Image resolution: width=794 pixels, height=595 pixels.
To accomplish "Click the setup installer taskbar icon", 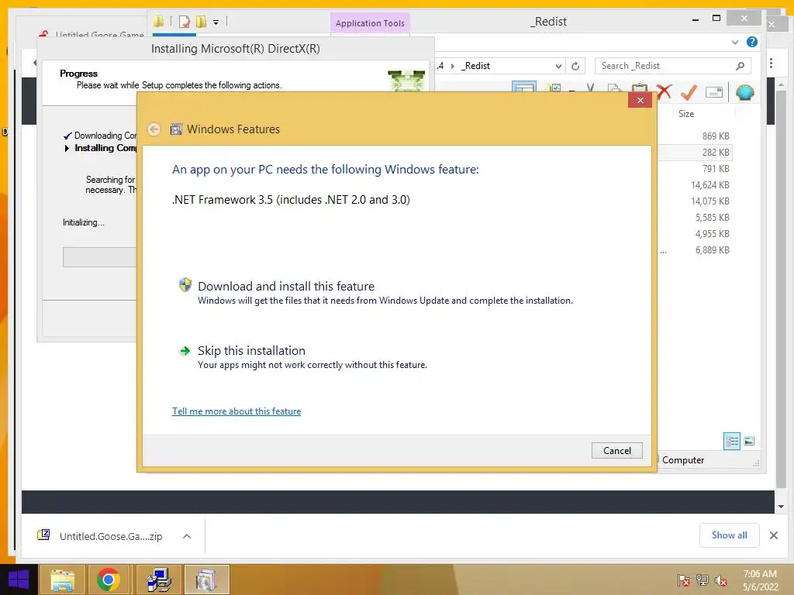I will click(x=159, y=580).
